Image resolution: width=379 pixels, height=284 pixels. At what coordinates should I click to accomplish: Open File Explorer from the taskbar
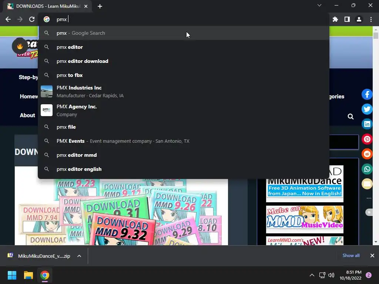28,275
